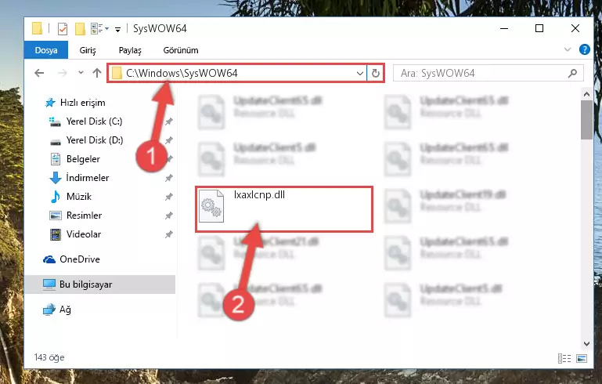Viewport: 602px width, 384px height.
Task: Expand the ribbon with the chevron
Action: pos(568,49)
